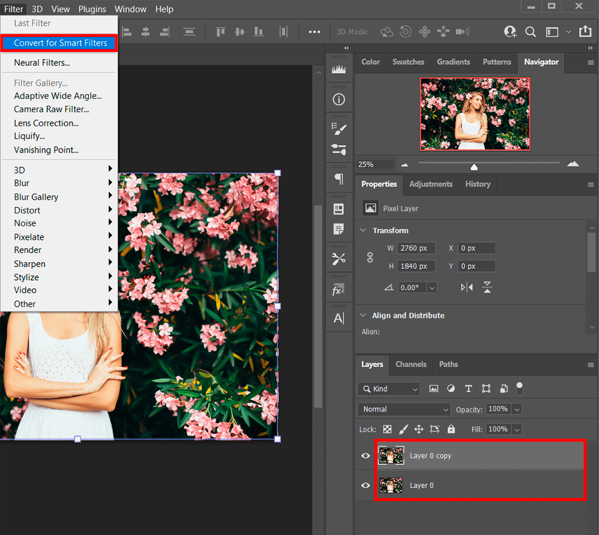The height and width of the screenshot is (535, 599).
Task: Switch to the Channels tab
Action: [x=411, y=364]
